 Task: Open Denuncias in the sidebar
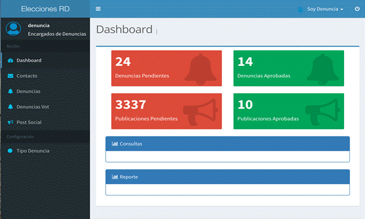(x=45, y=91)
